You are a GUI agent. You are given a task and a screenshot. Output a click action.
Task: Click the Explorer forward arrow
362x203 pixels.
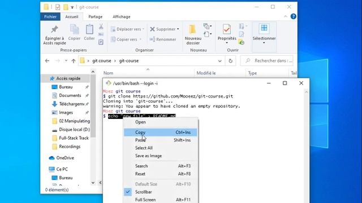[58, 61]
